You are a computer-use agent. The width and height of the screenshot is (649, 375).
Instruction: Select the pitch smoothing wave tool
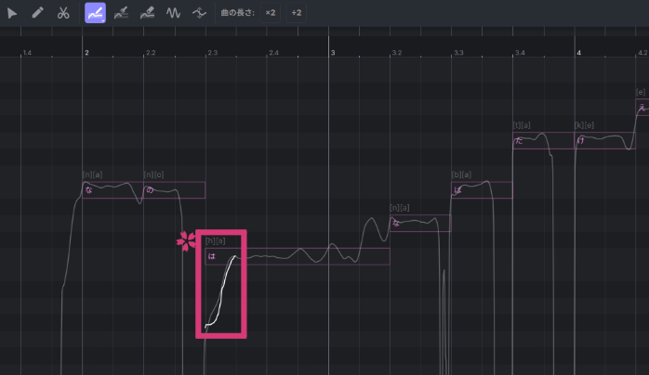coord(199,13)
